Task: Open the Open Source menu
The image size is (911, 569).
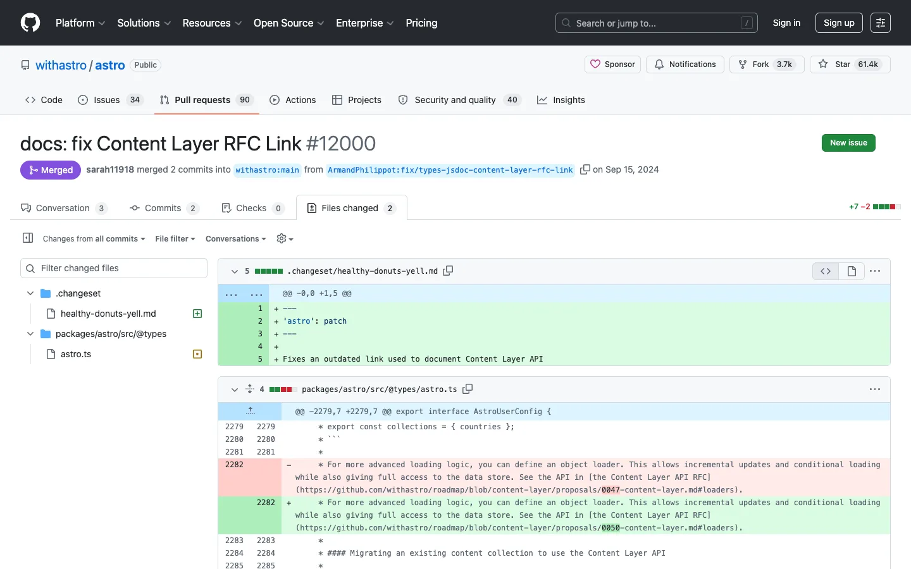Action: point(289,23)
